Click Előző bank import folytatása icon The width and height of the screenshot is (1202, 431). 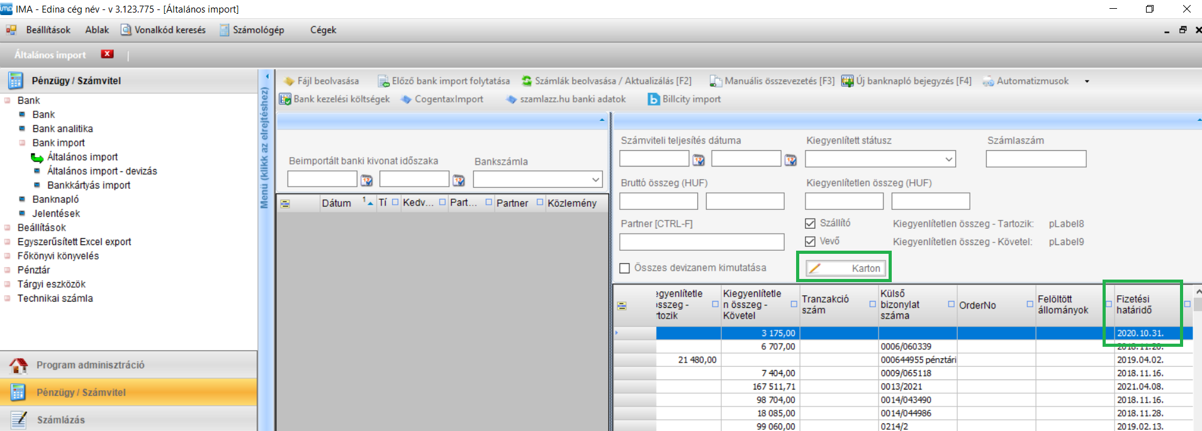pyautogui.click(x=383, y=81)
